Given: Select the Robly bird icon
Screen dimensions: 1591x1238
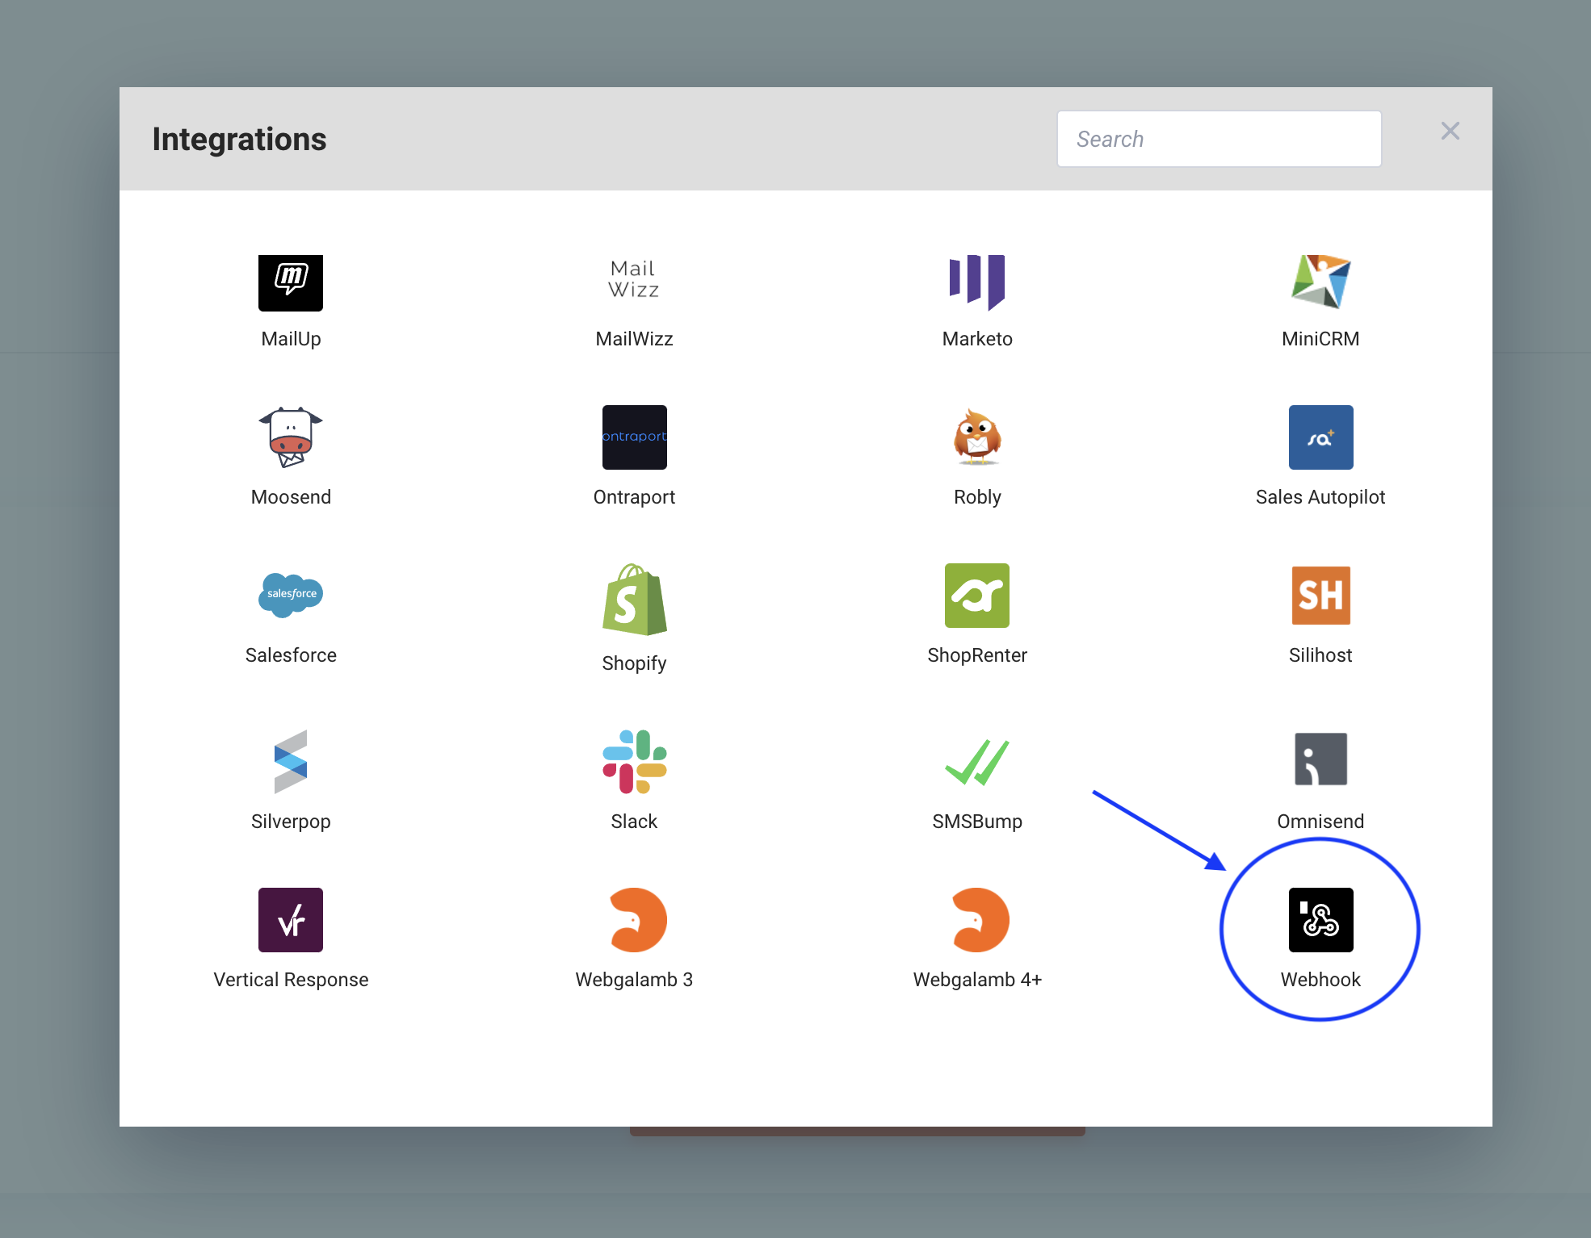Looking at the screenshot, I should click(977, 437).
